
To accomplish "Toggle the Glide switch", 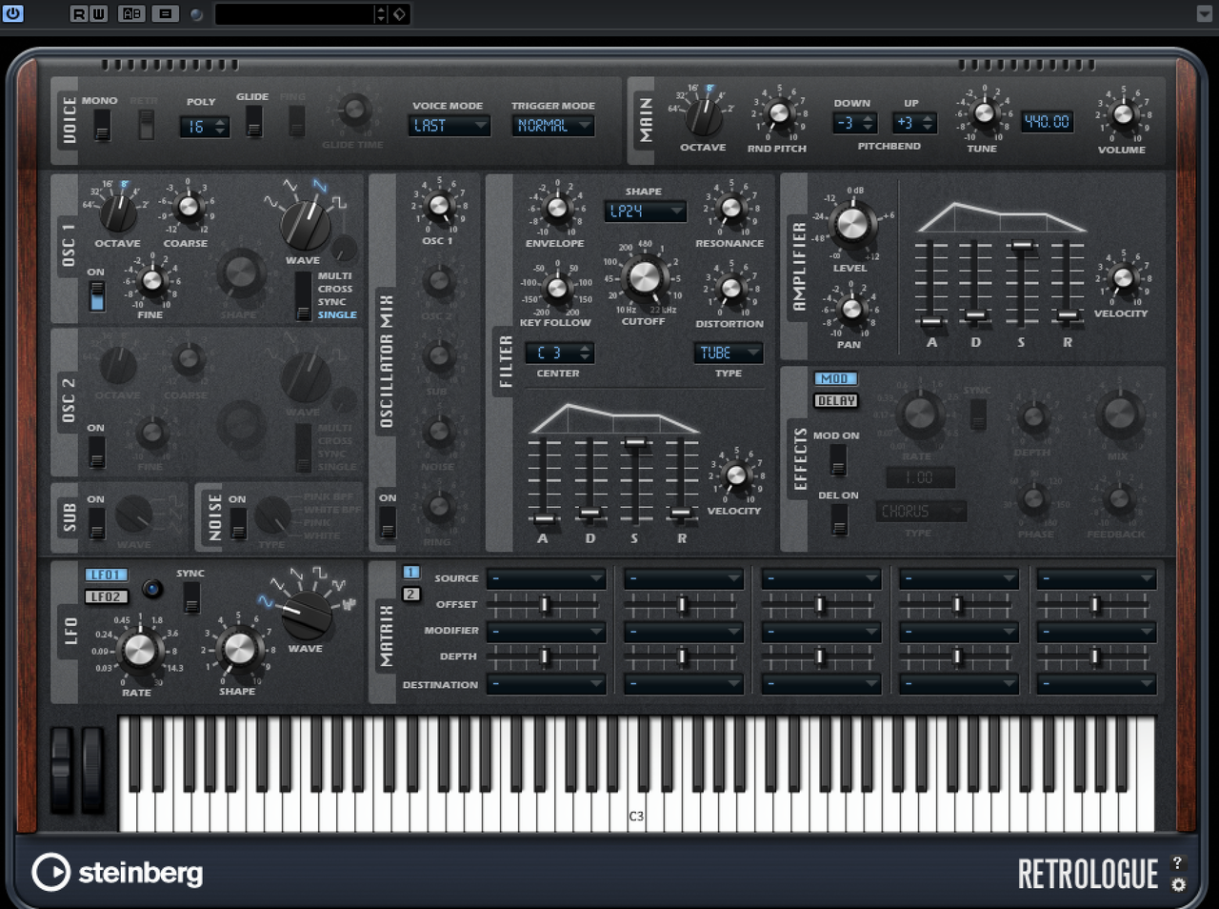I will [x=253, y=121].
